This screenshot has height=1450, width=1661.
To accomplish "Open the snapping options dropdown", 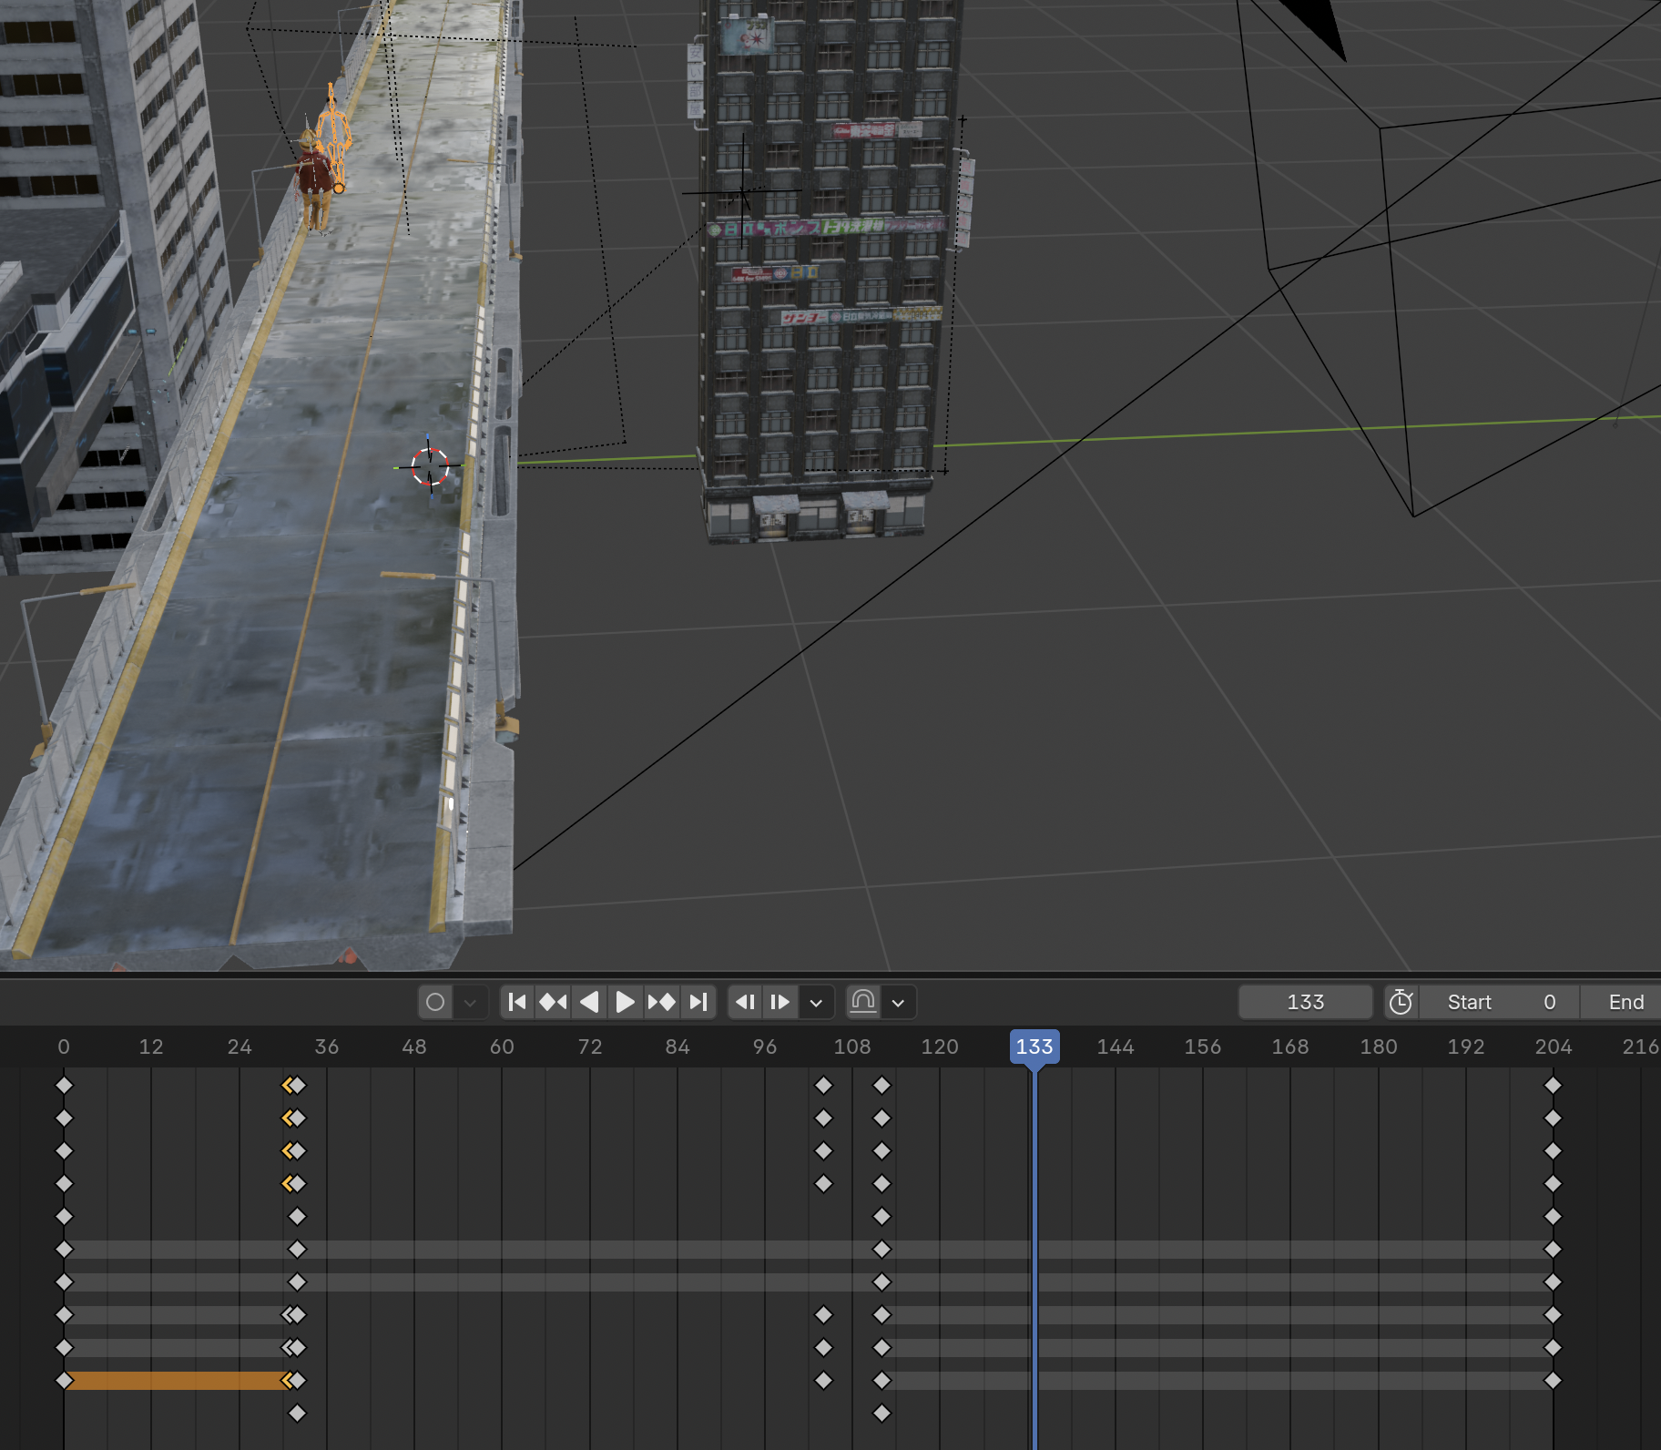I will [898, 1002].
